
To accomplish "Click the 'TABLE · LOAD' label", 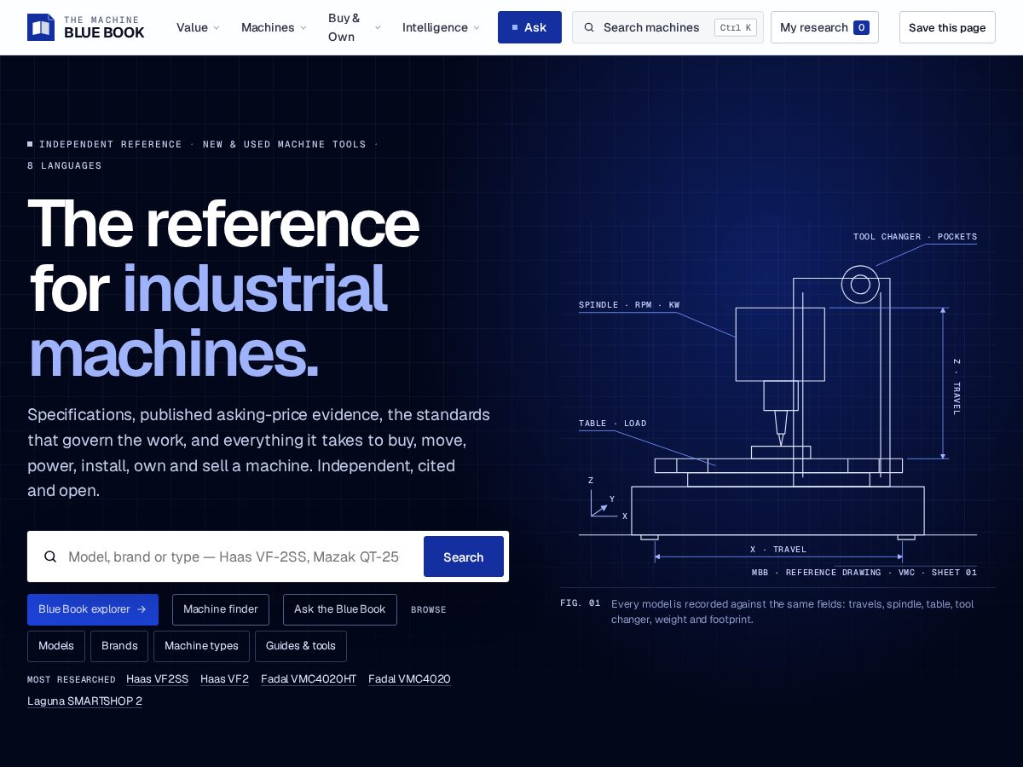I will click(x=612, y=424).
